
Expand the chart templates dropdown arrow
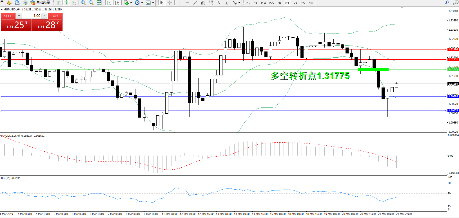coord(153,3)
